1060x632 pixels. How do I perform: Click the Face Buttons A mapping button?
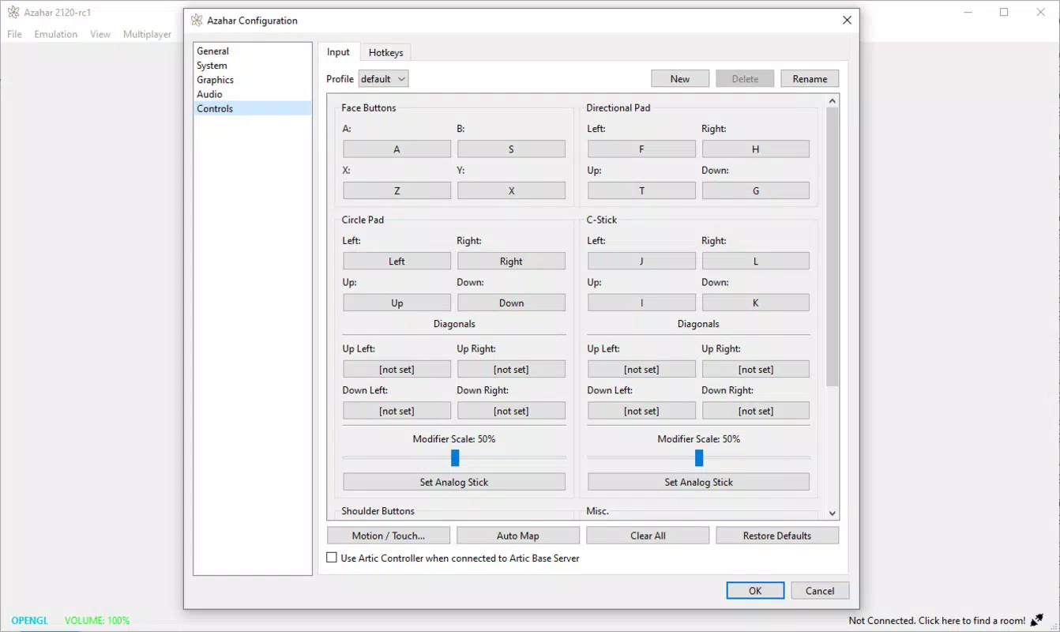[397, 149]
